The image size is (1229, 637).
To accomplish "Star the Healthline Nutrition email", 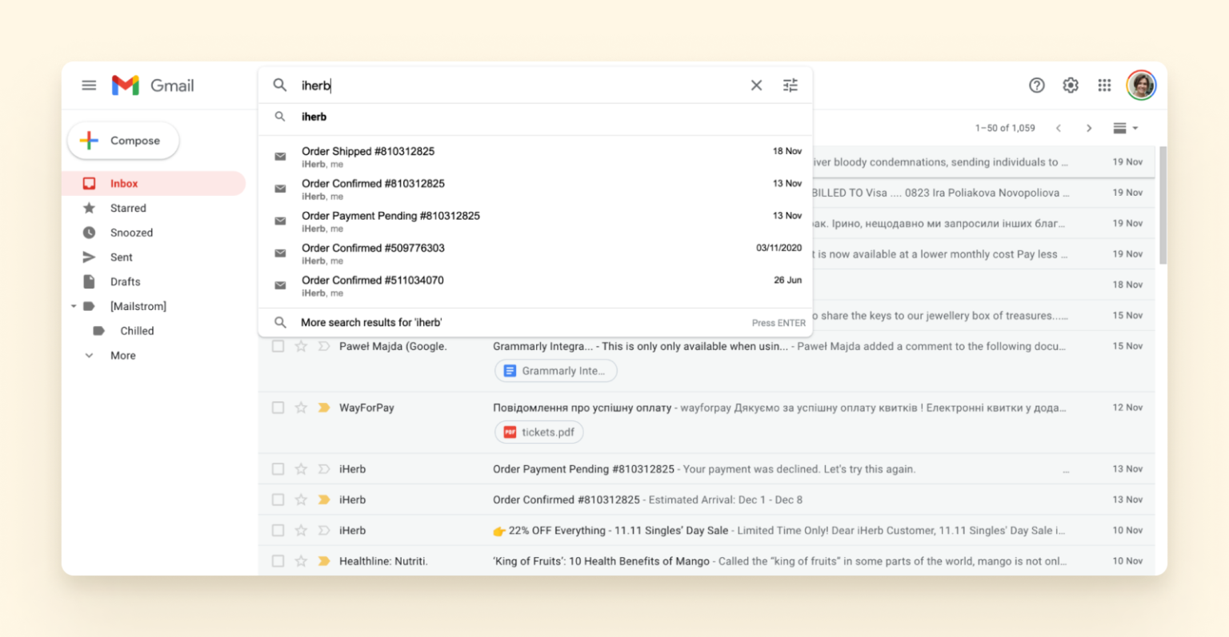I will 301,561.
